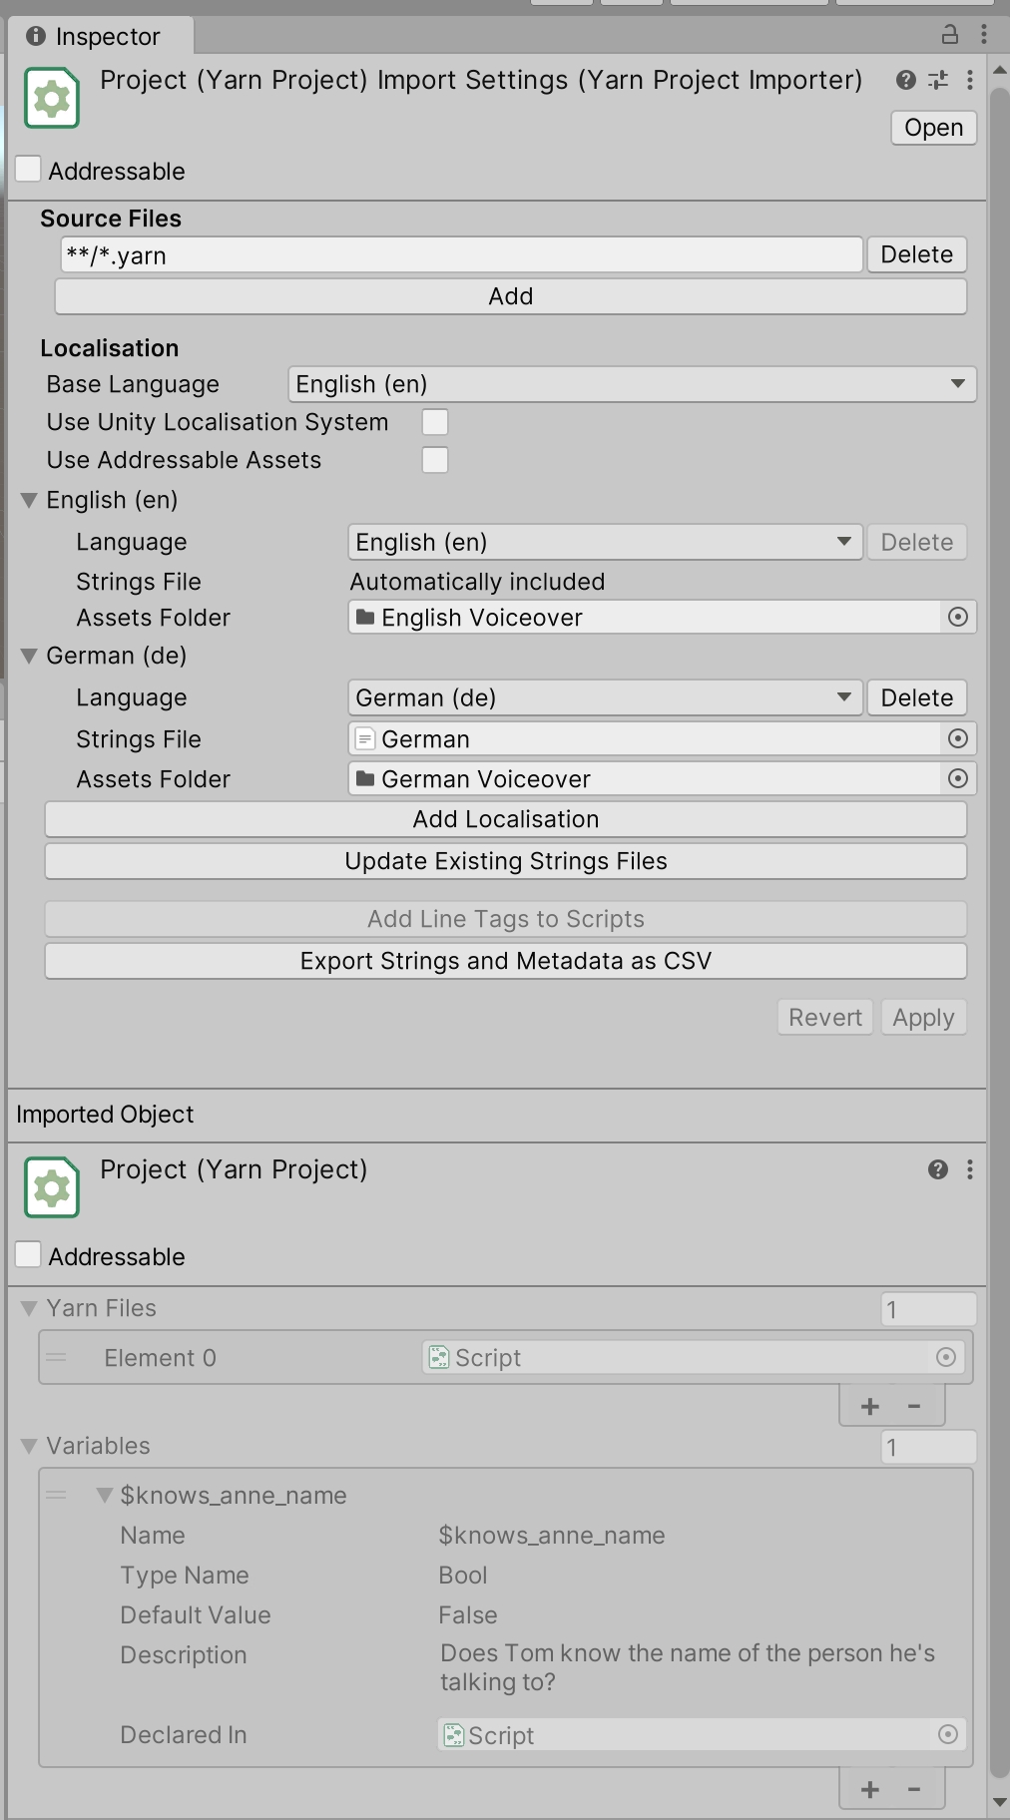Open German Language dropdown
This screenshot has height=1820, width=1010.
(605, 697)
